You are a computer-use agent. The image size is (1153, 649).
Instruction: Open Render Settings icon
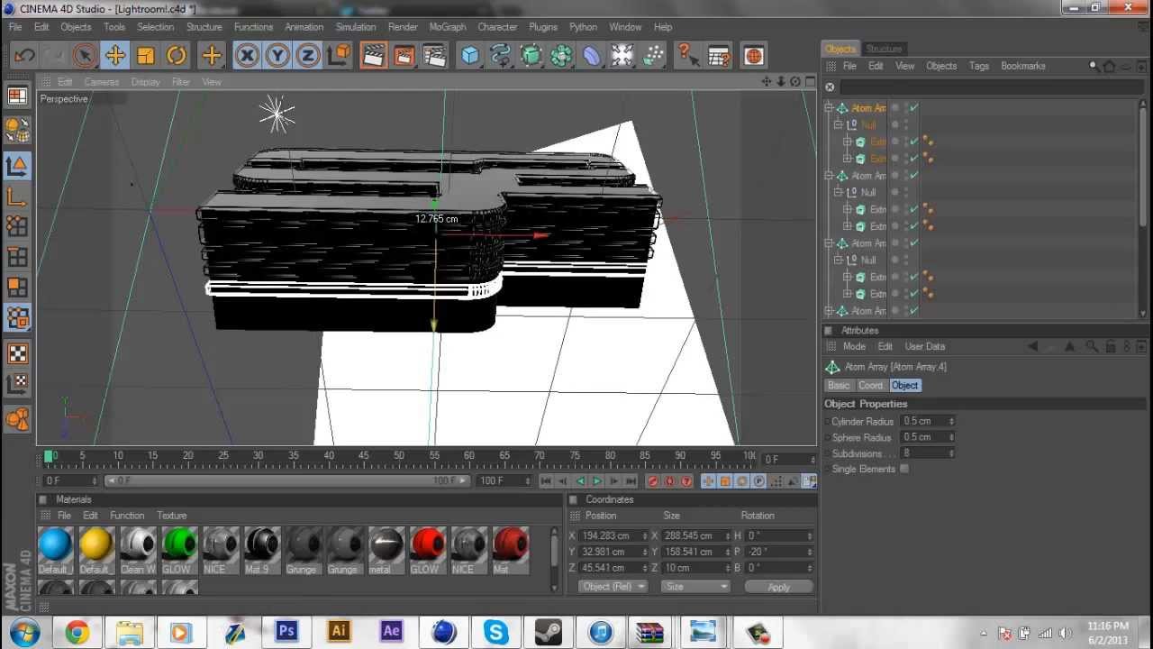pos(434,56)
